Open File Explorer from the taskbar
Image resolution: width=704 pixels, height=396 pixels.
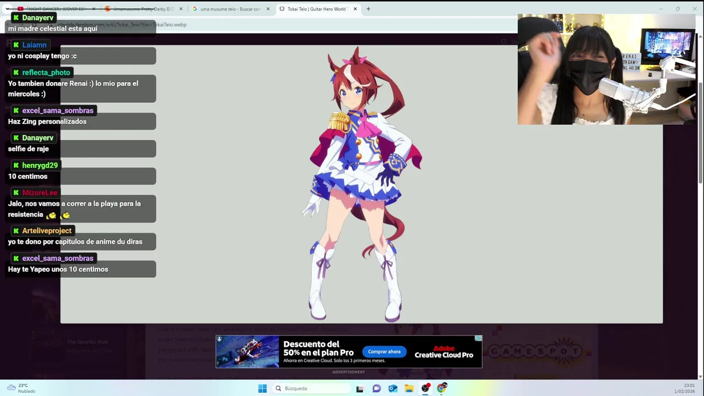coord(409,388)
